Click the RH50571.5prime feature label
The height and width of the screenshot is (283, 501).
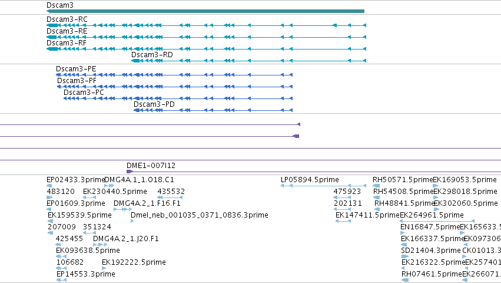tap(403, 180)
